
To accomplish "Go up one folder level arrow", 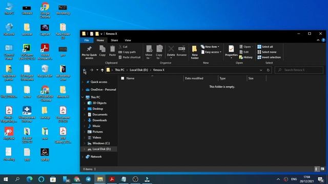I will tap(102, 70).
